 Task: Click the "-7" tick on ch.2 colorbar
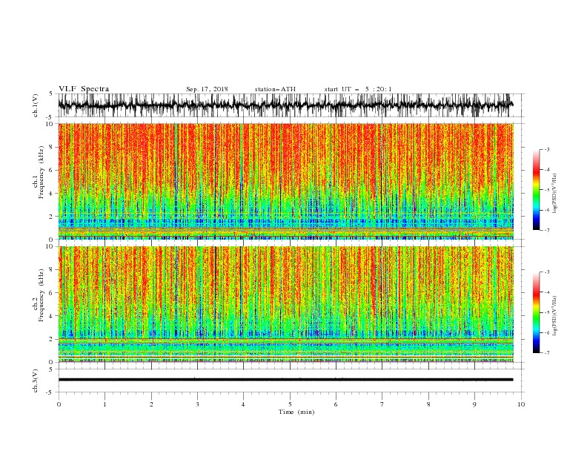(x=547, y=353)
